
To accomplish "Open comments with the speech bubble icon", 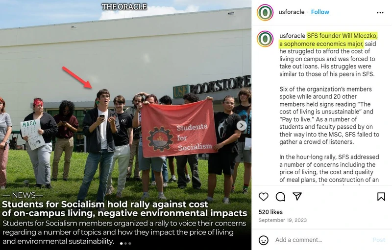I will pyautogui.click(x=280, y=197).
